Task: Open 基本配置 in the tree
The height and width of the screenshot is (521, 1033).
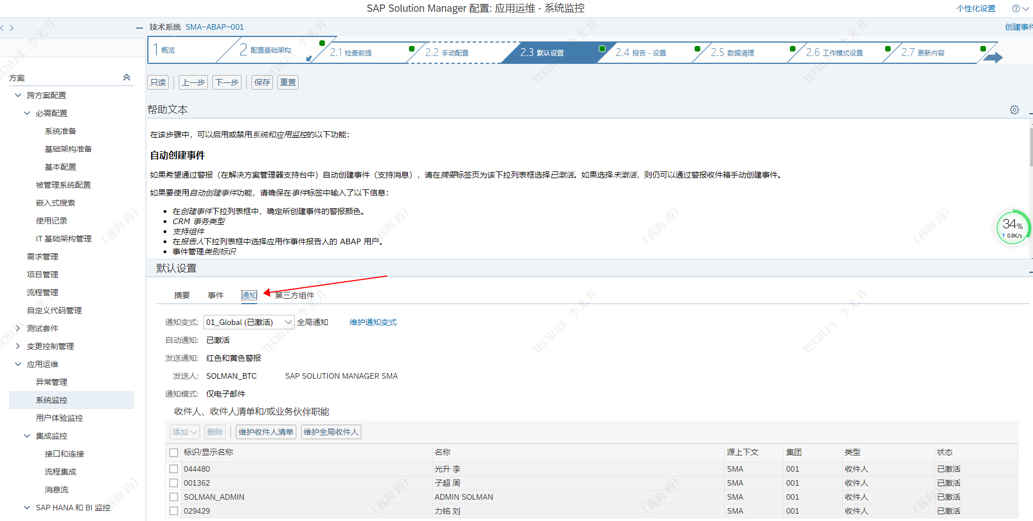Action: point(61,167)
